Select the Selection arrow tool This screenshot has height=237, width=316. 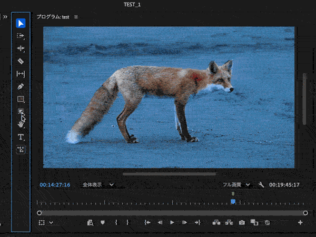(21, 23)
